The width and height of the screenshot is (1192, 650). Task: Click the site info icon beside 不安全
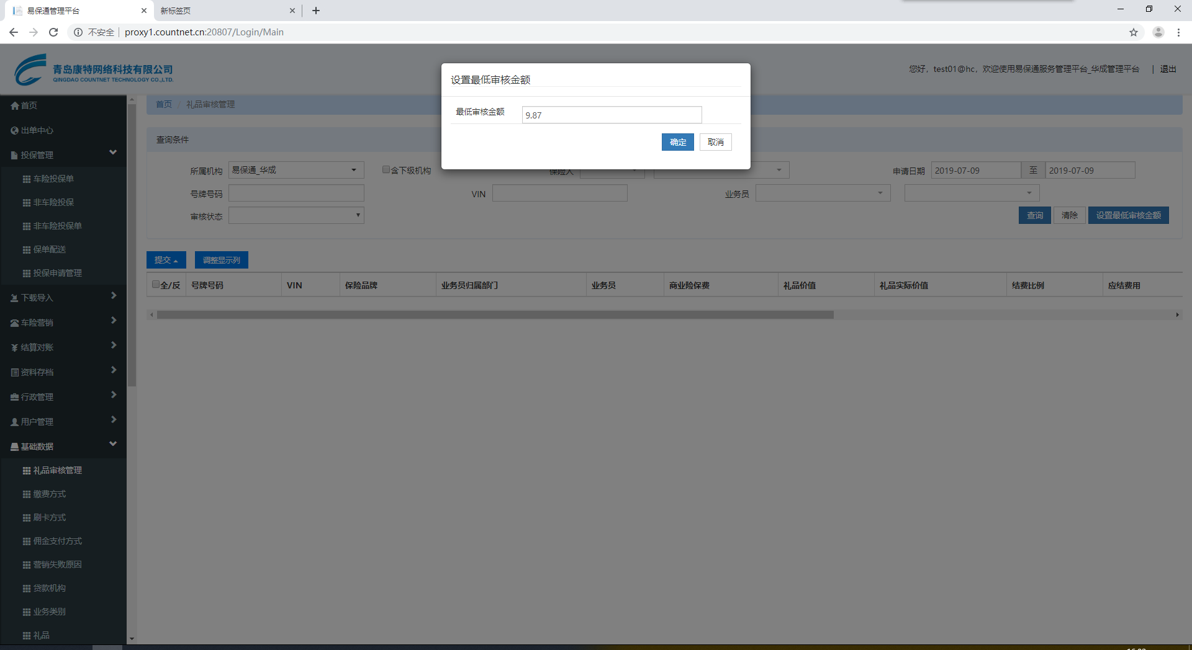click(78, 32)
